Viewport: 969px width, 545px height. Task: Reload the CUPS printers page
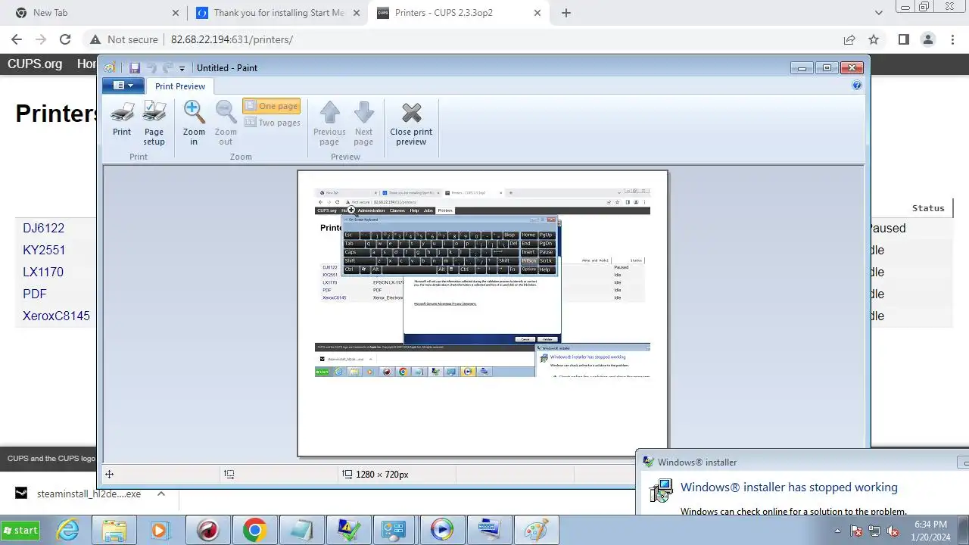(x=65, y=39)
